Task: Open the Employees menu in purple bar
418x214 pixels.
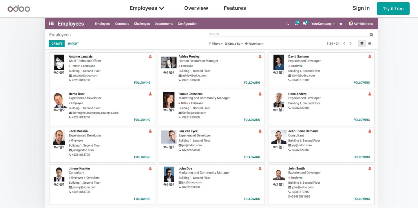Action: (103, 24)
